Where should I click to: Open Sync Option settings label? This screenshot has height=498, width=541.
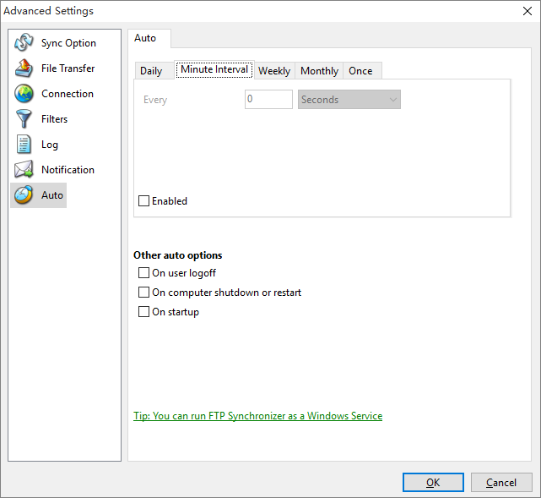click(x=68, y=43)
